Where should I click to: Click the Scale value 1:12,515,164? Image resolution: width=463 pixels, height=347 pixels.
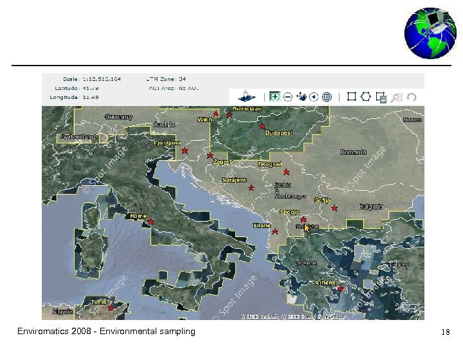(x=102, y=79)
